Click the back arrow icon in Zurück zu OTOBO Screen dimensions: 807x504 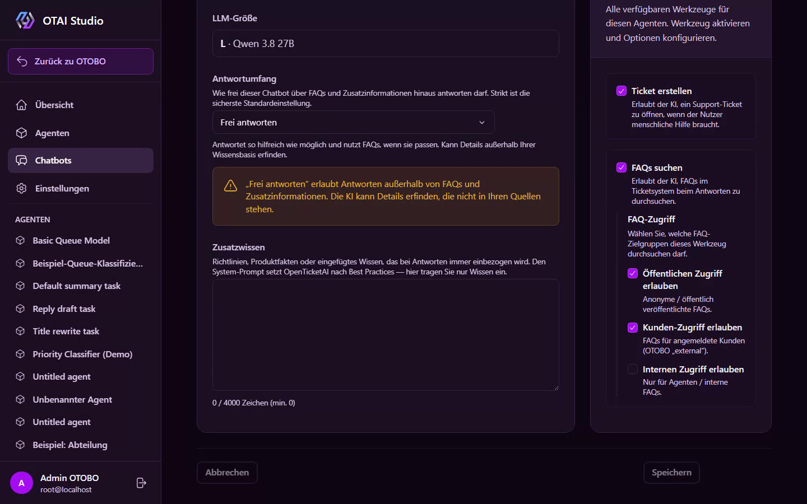click(x=22, y=61)
